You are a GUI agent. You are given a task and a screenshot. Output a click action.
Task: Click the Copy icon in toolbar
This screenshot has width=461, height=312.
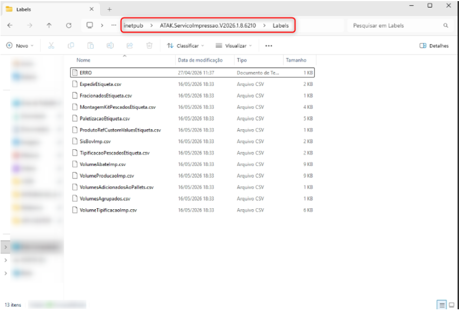point(71,45)
